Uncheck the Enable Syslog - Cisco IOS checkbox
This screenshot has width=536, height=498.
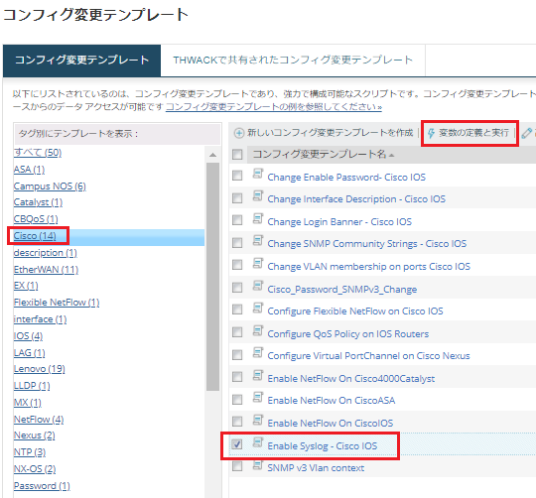237,444
